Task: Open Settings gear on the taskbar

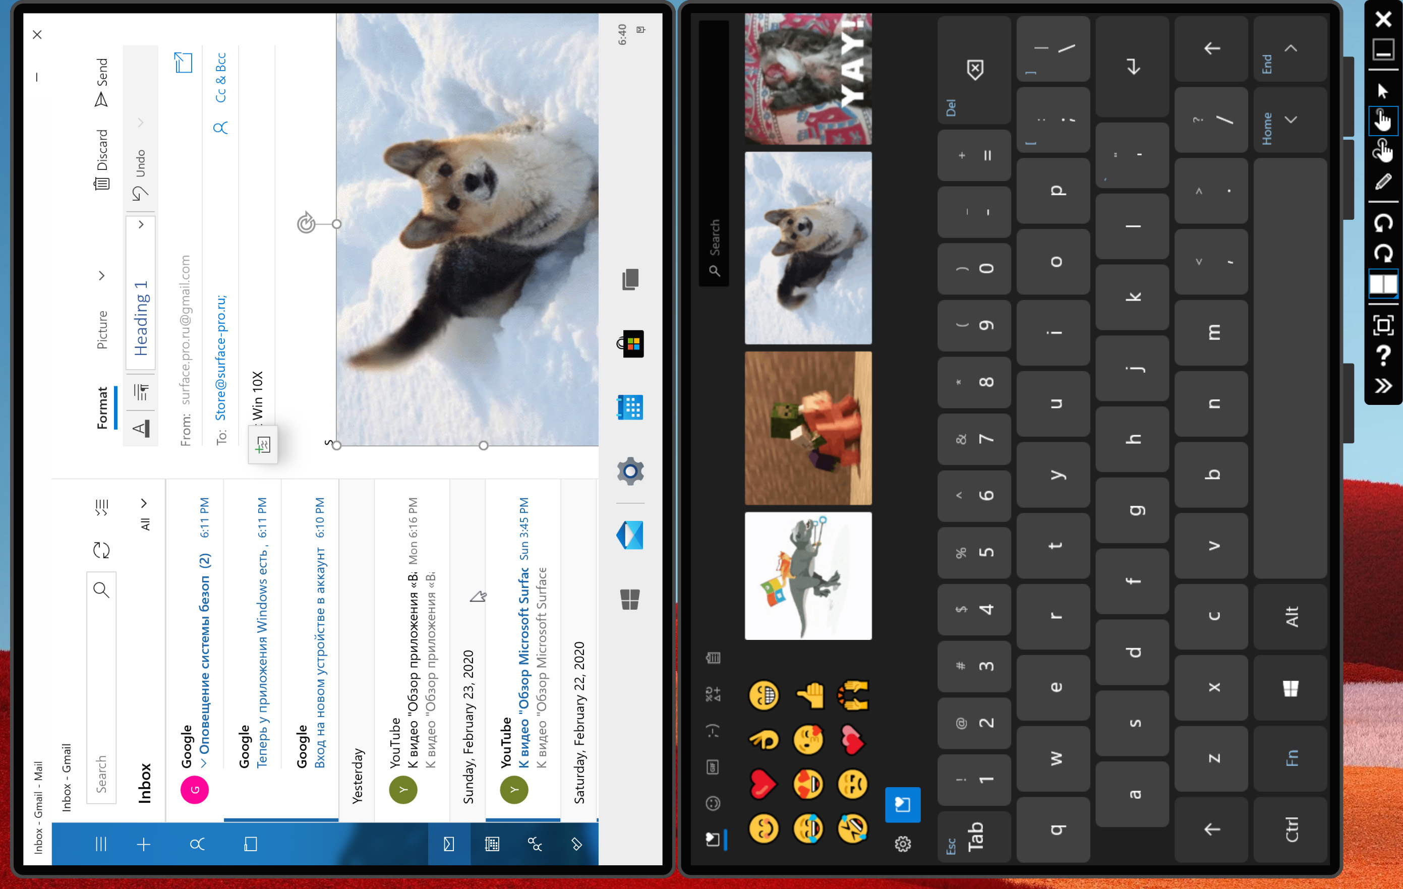Action: click(x=630, y=471)
